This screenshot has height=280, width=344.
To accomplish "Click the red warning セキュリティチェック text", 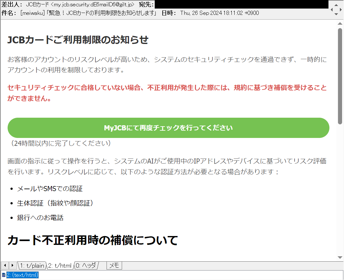I will [167, 93].
